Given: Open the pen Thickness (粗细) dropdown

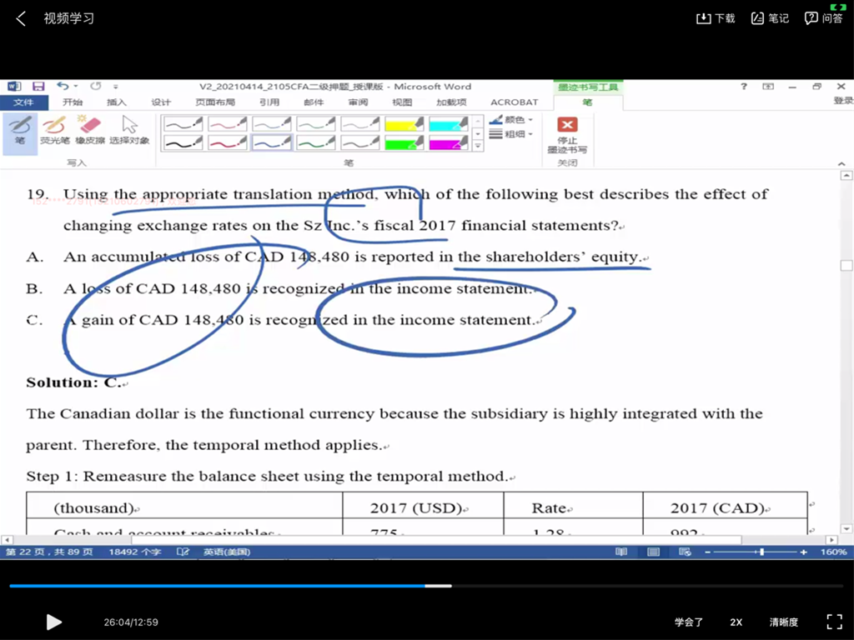Looking at the screenshot, I should [511, 134].
